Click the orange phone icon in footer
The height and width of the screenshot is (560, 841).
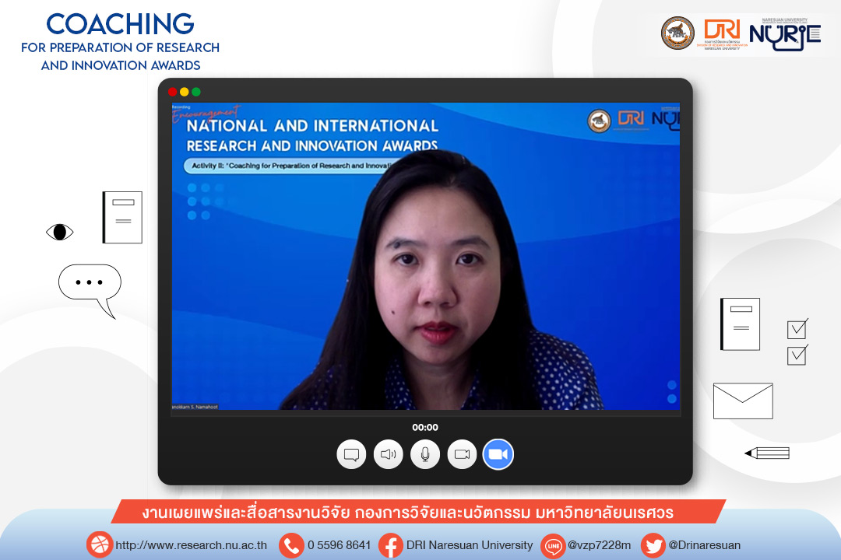[291, 545]
